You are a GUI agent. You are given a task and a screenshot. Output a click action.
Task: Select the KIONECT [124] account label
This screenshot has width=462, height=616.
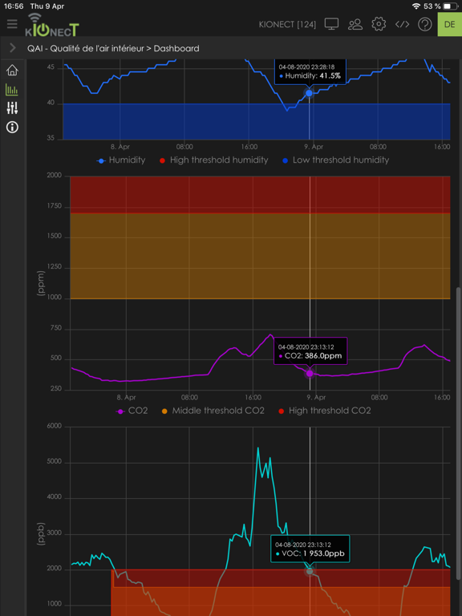coord(287,24)
